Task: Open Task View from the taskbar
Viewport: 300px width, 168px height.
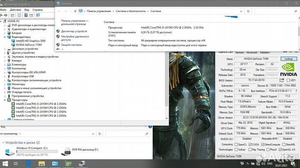Action: click(x=16, y=163)
